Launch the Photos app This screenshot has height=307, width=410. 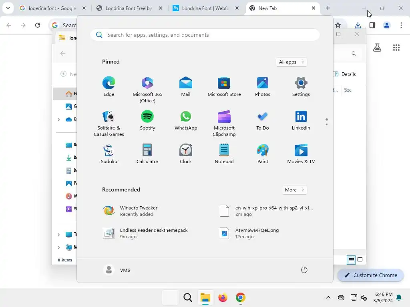point(263,87)
